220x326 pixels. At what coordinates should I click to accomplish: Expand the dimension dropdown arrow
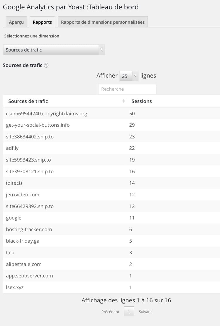tap(101, 50)
